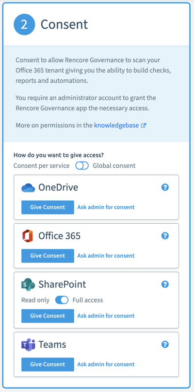
Task: Give Consent for Teams
Action: 48,364
